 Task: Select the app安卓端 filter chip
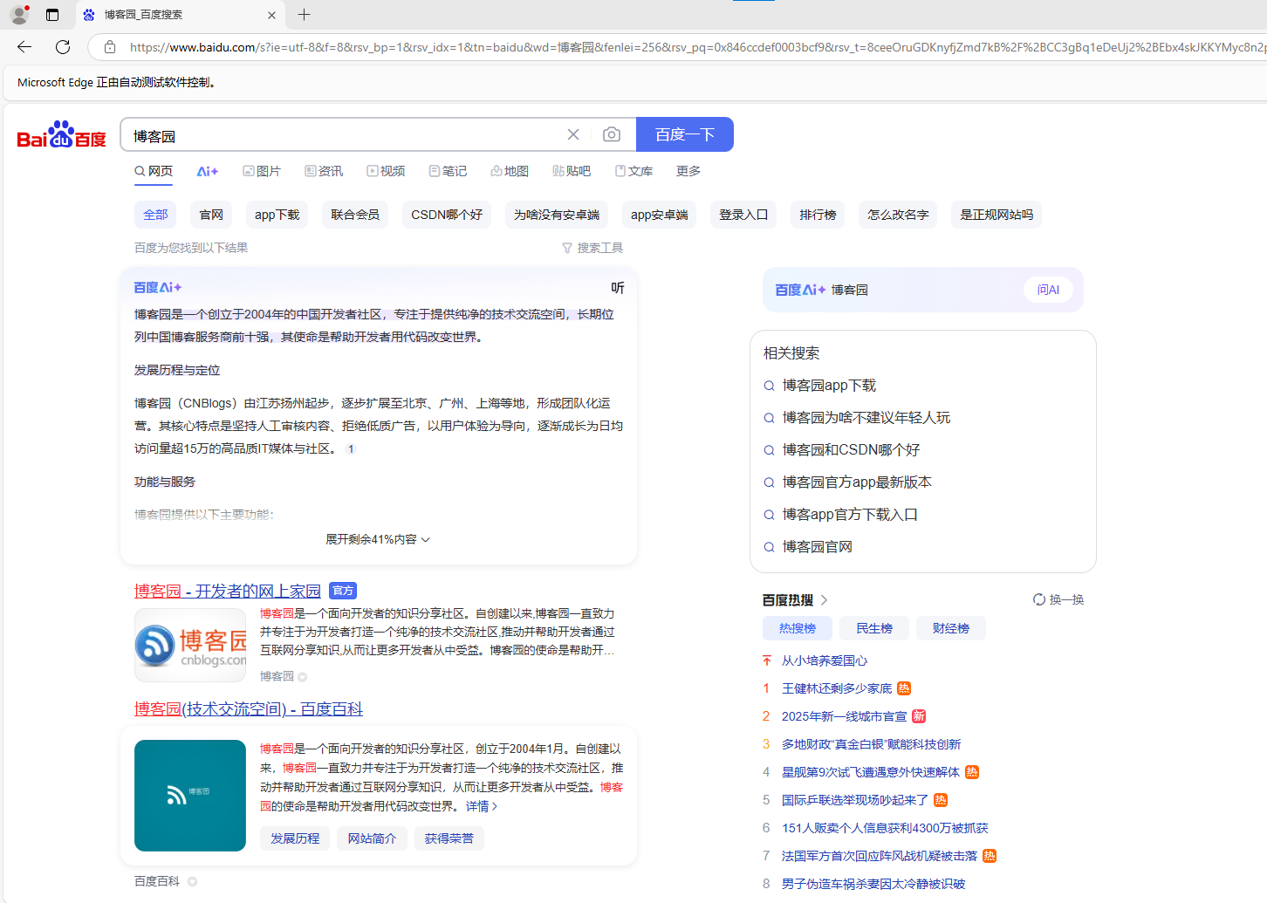660,215
